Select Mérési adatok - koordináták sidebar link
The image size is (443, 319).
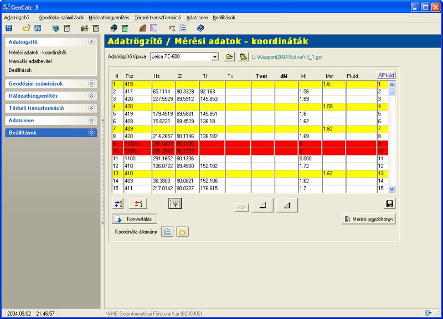tap(38, 53)
